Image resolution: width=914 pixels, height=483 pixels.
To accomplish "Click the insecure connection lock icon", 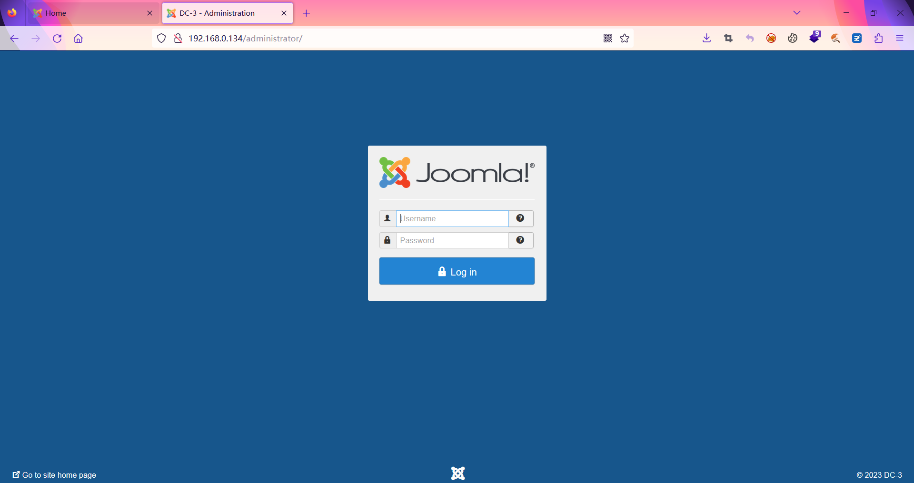I will pos(178,39).
